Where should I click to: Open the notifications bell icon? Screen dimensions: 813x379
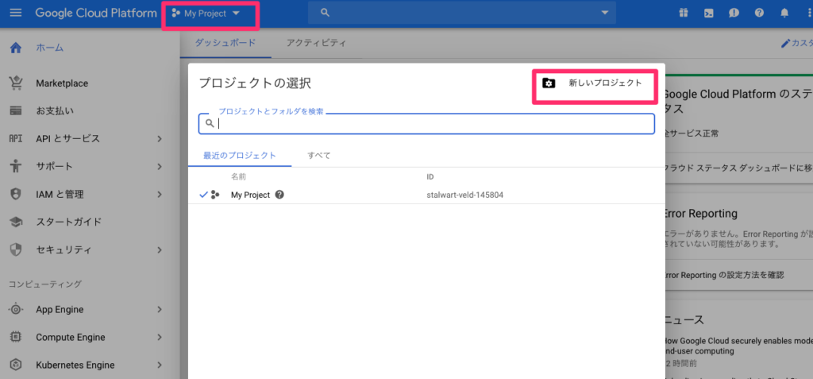(x=784, y=13)
